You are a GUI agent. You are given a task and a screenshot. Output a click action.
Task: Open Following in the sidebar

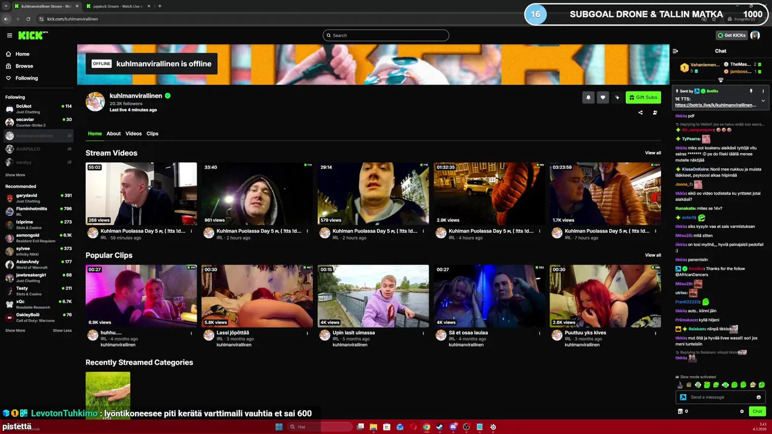pyautogui.click(x=27, y=78)
